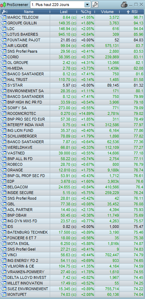Open chart icon for HI-MEDIA

[4, 68]
